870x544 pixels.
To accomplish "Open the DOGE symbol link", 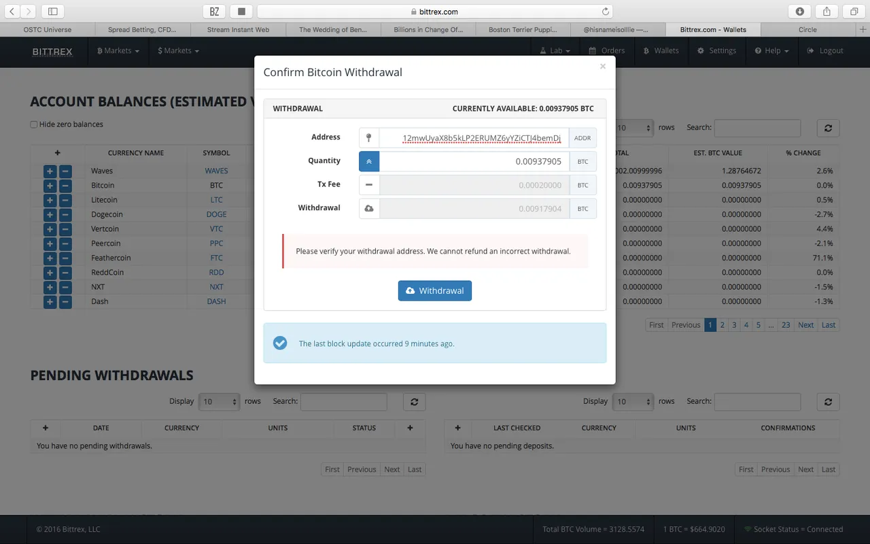I will pos(216,214).
